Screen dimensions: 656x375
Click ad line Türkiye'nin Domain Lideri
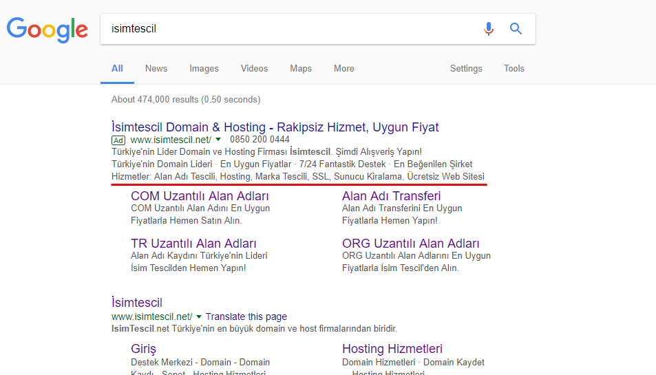click(x=292, y=164)
